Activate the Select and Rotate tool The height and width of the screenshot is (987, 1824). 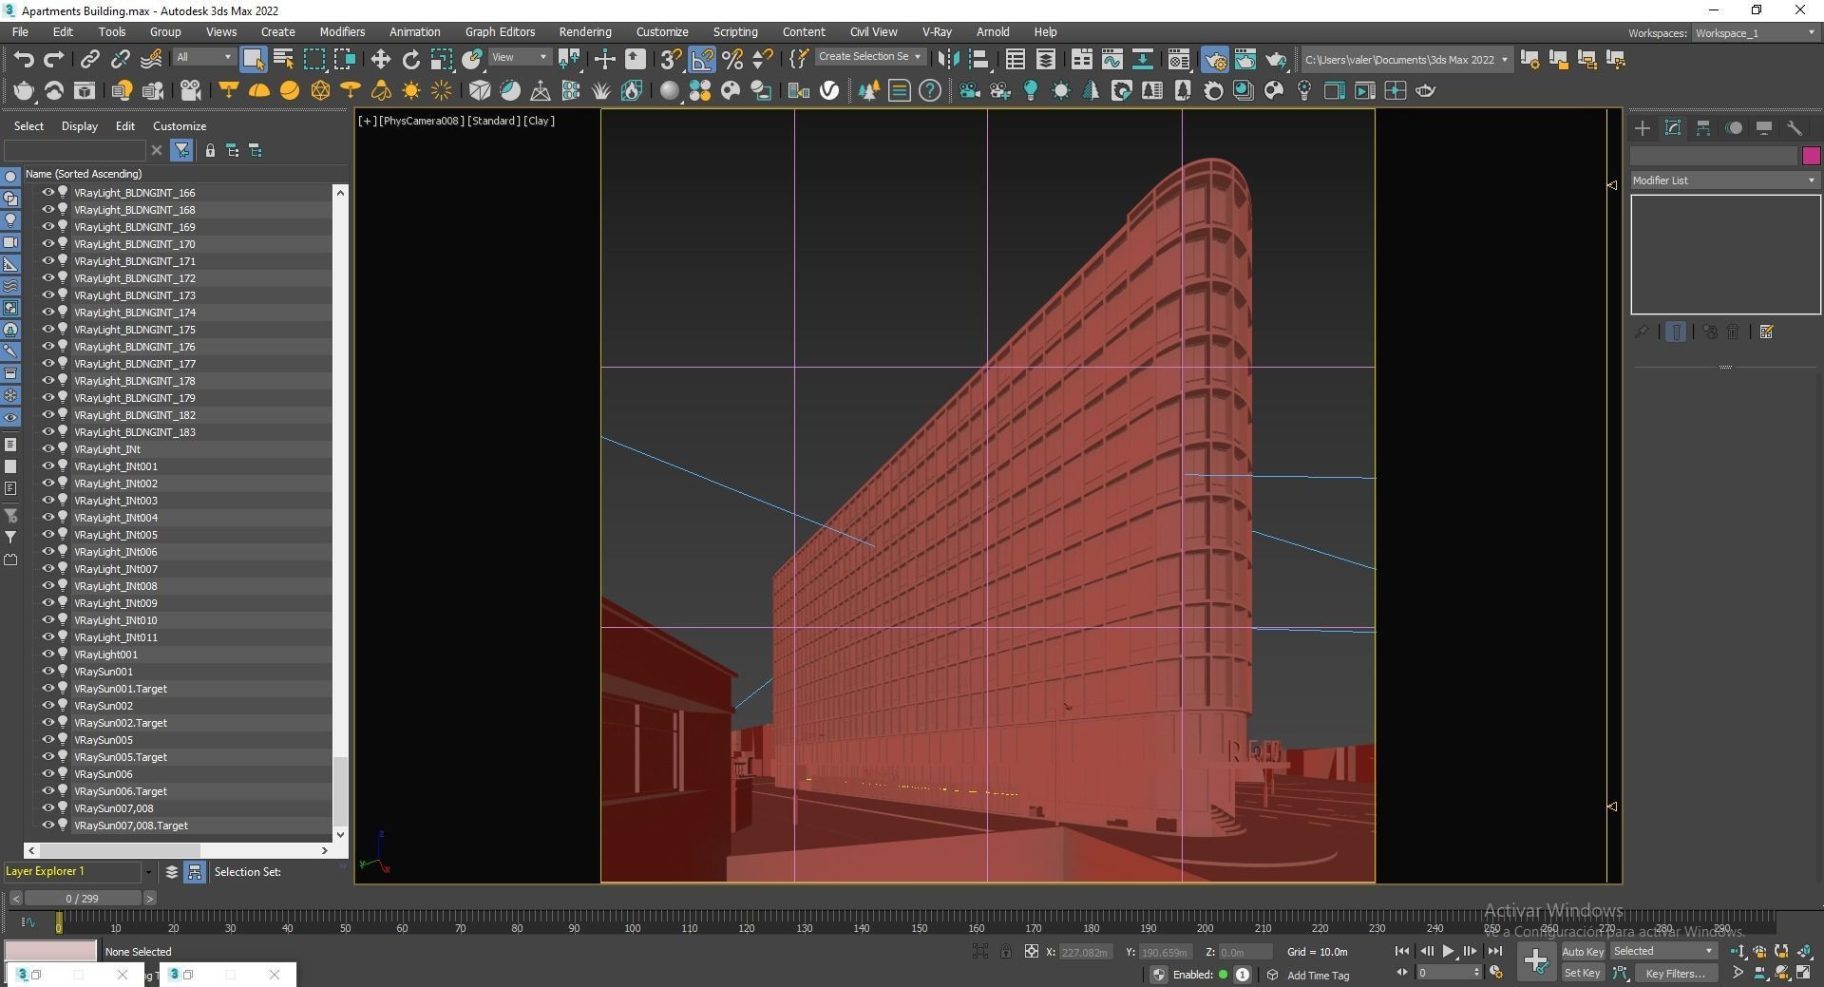(410, 59)
